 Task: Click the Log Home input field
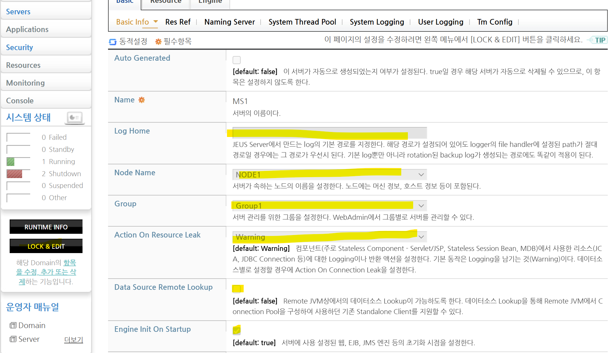point(329,133)
